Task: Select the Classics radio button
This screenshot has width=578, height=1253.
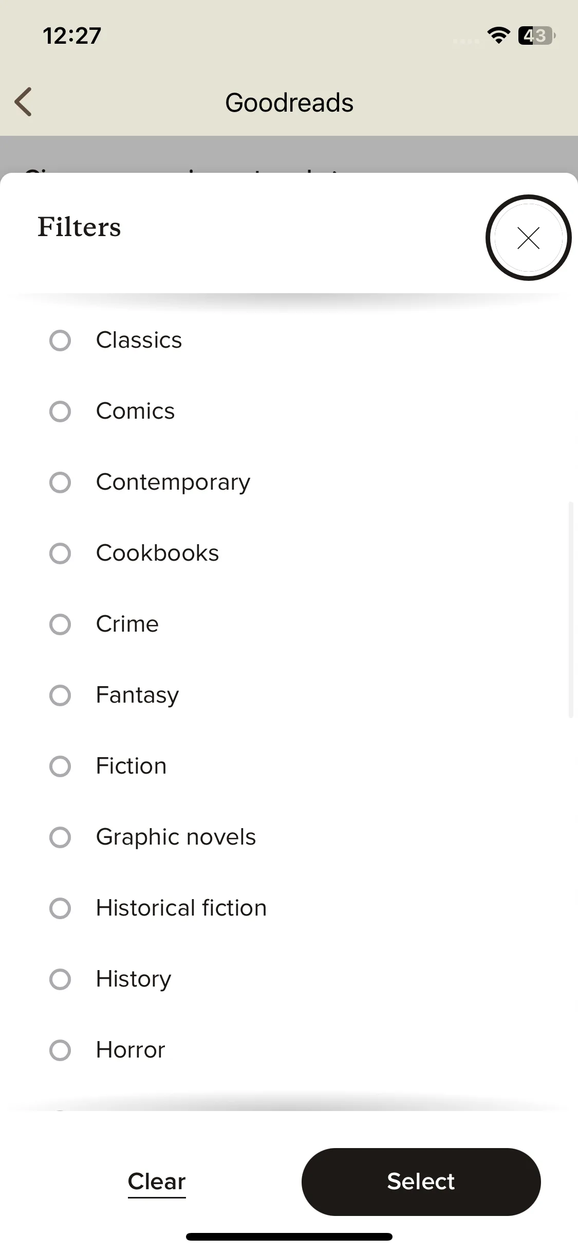Action: pos(60,340)
